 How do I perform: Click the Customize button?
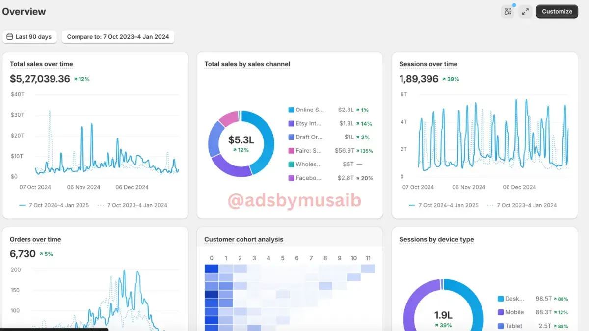[x=557, y=12]
